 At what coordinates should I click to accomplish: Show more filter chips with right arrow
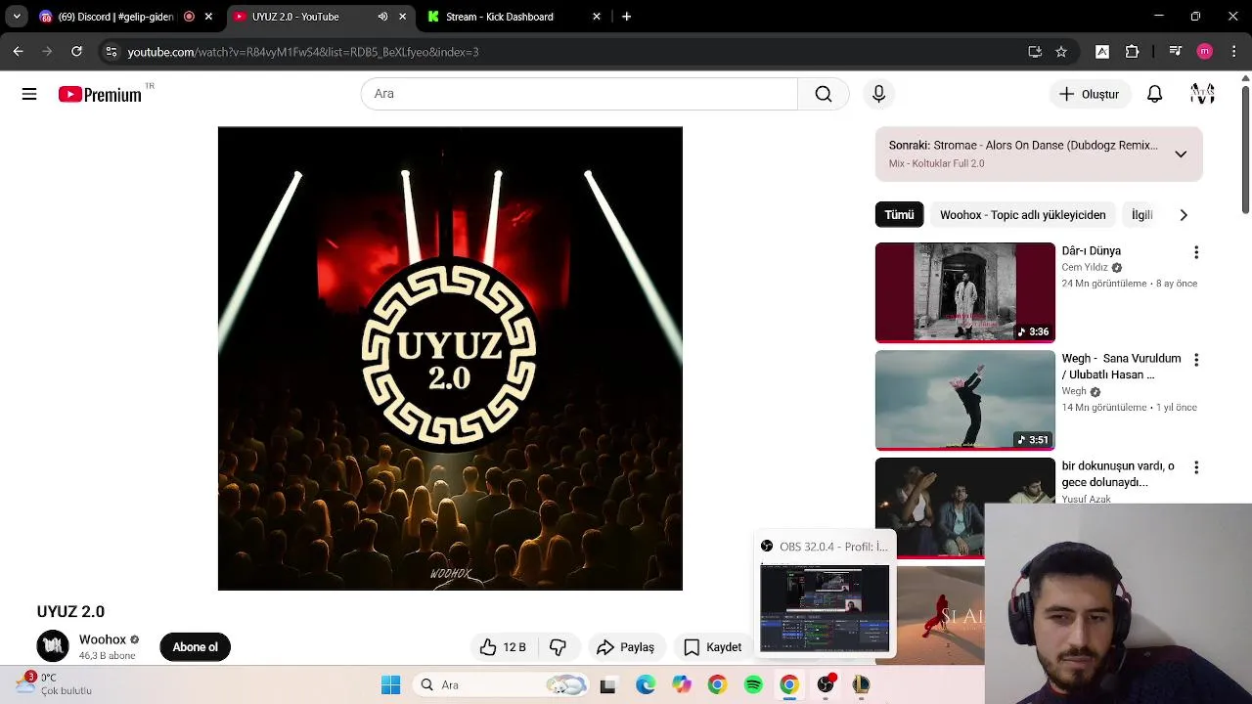(1184, 215)
